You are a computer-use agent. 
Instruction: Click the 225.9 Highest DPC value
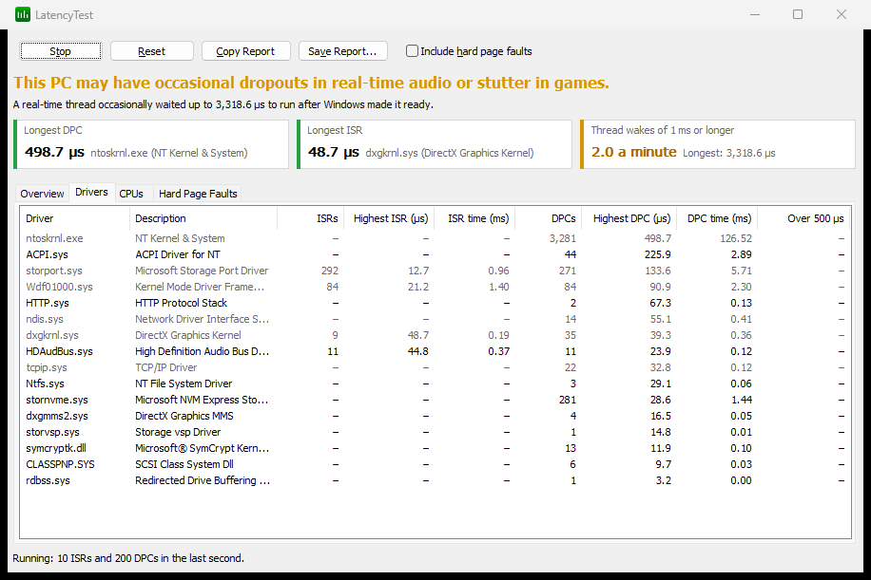pos(657,254)
